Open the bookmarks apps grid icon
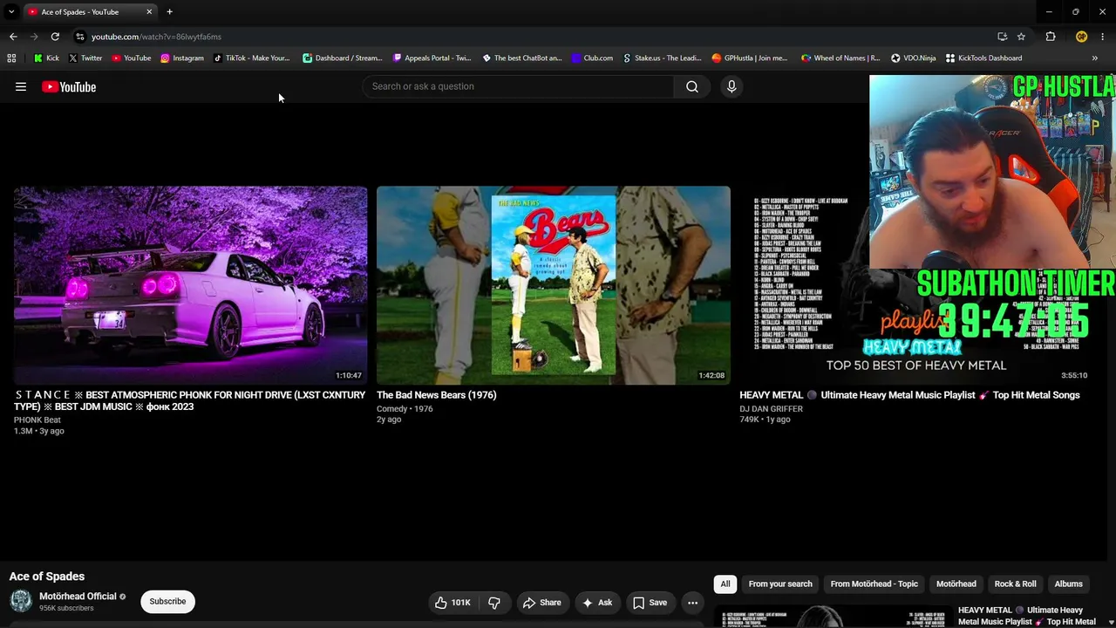Screen dimensions: 1116x628 (11, 58)
